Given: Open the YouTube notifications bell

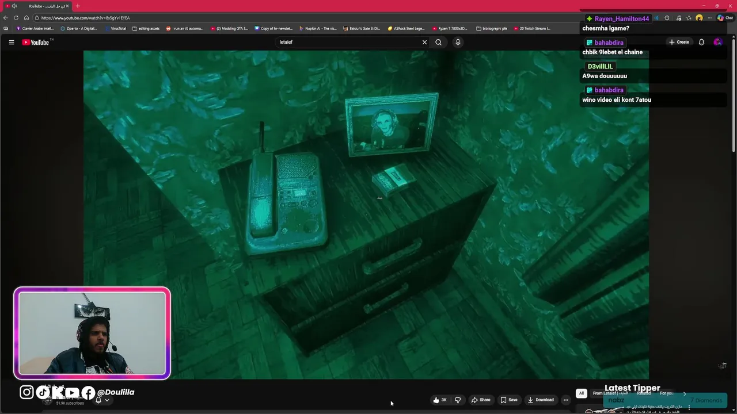Looking at the screenshot, I should click(701, 42).
